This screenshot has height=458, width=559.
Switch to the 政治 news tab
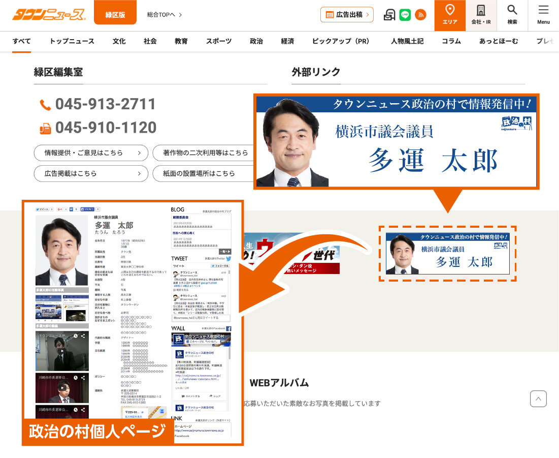click(x=256, y=41)
